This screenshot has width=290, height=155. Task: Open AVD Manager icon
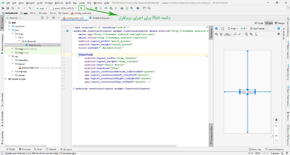127,8
